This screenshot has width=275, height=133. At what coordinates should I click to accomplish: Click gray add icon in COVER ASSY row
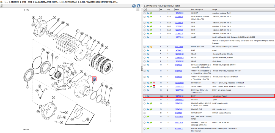point(145,113)
